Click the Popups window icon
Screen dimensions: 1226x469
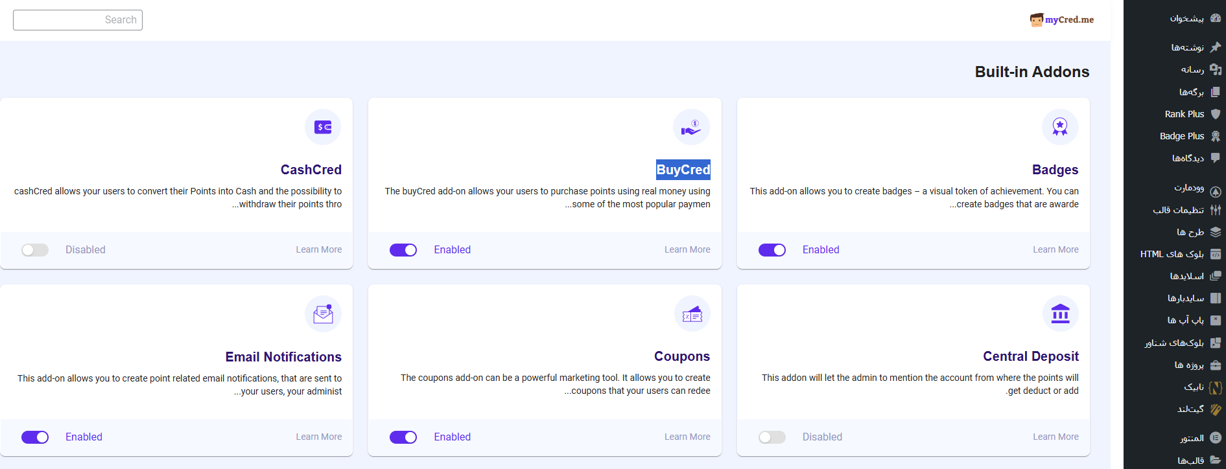(1216, 320)
